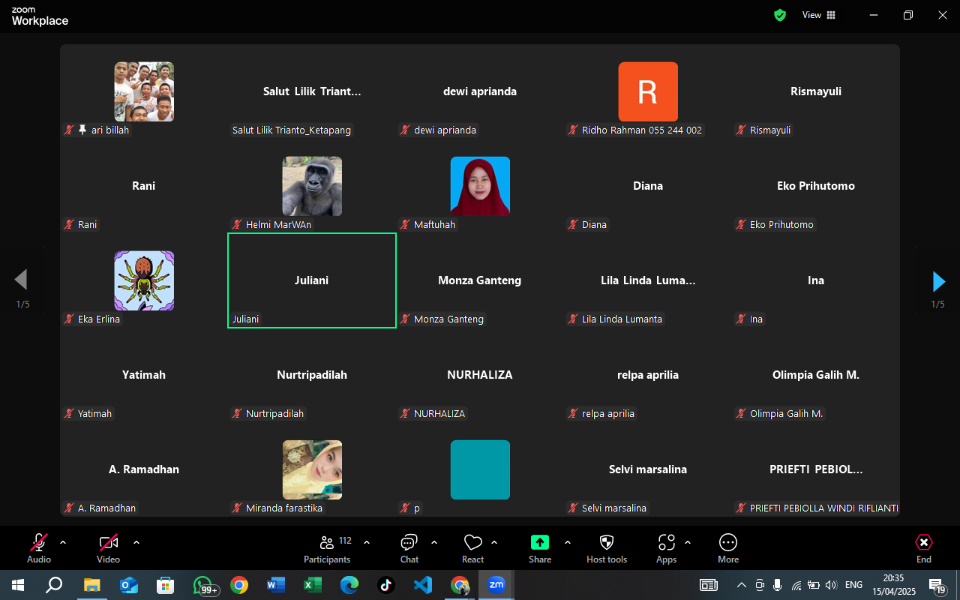Expand the video settings arrow
The image size is (960, 600).
136,542
